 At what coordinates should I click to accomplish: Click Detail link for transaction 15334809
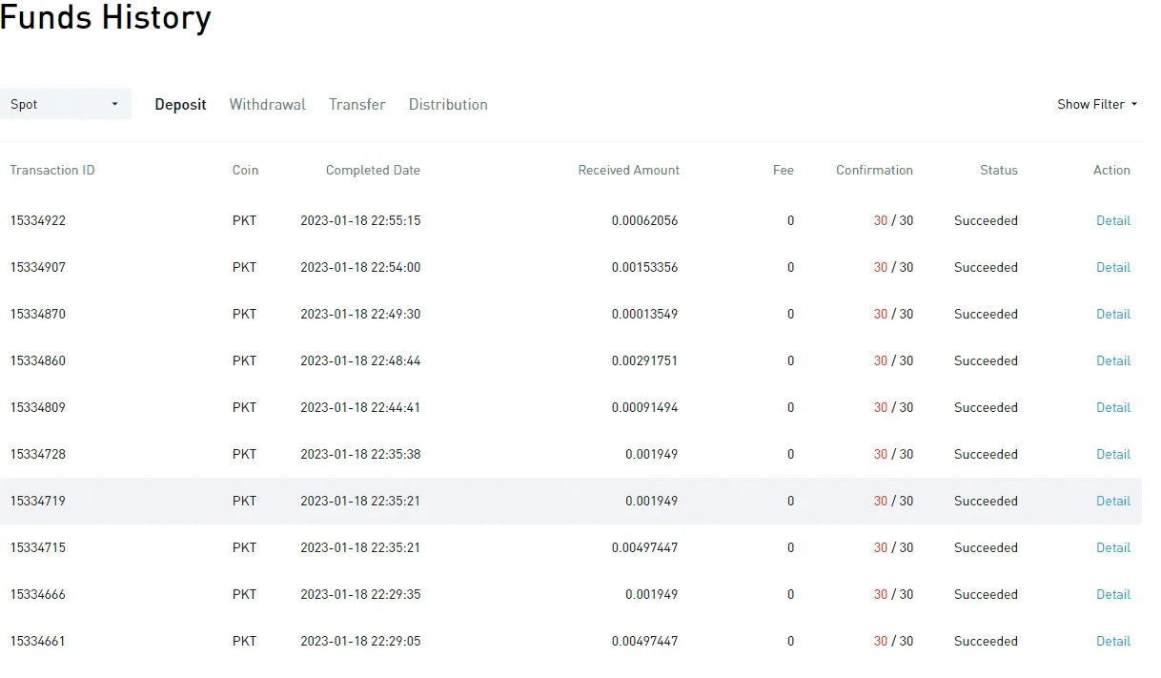coord(1112,407)
